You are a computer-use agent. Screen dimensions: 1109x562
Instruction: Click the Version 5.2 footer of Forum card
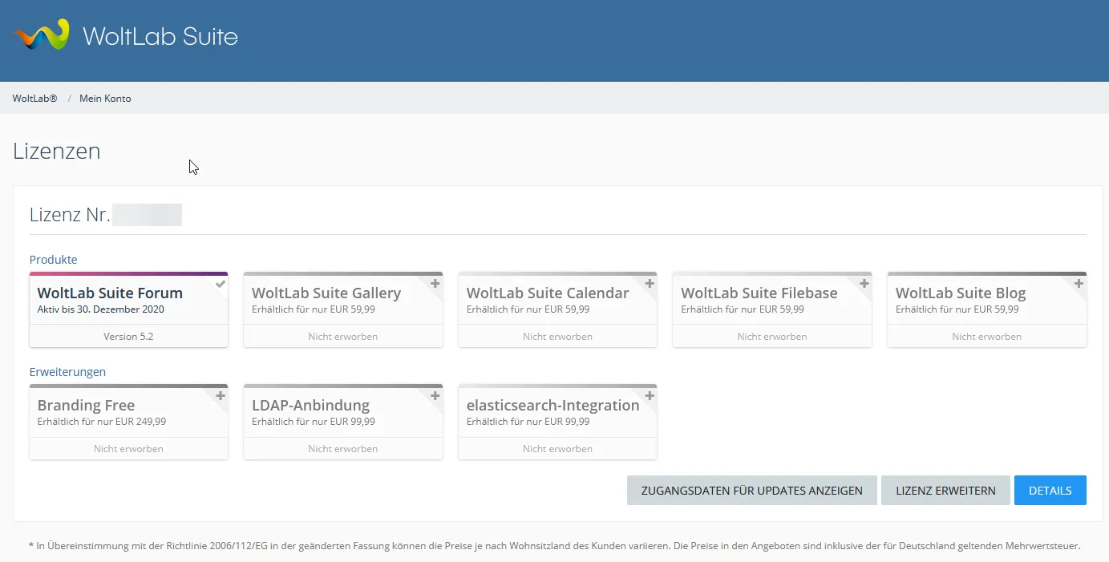click(x=128, y=337)
